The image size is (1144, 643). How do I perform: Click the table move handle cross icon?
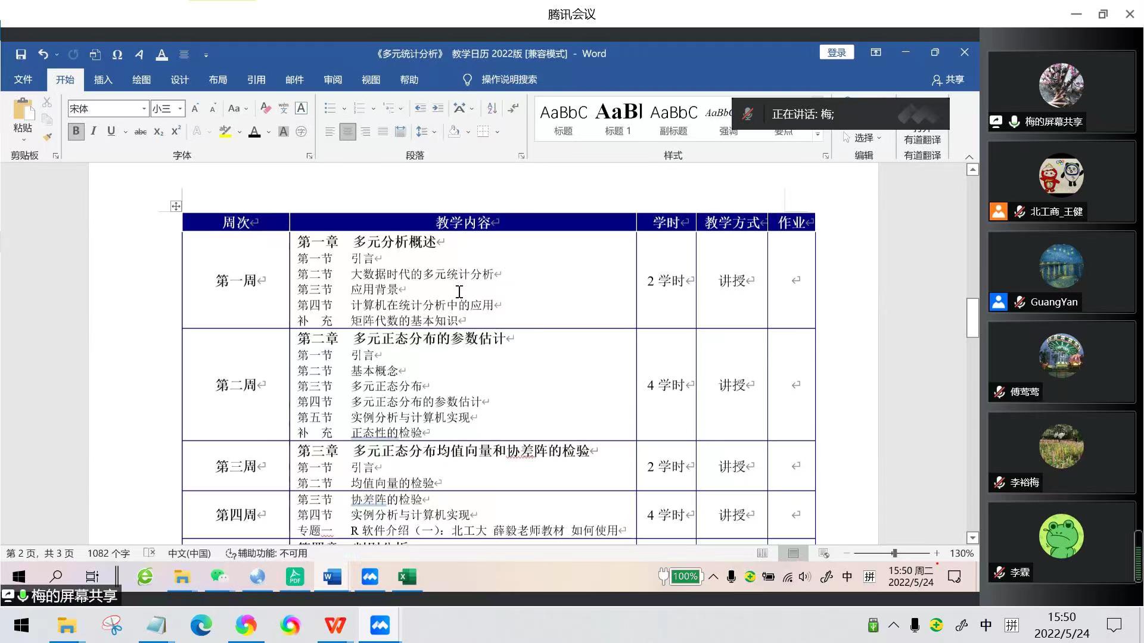click(176, 206)
